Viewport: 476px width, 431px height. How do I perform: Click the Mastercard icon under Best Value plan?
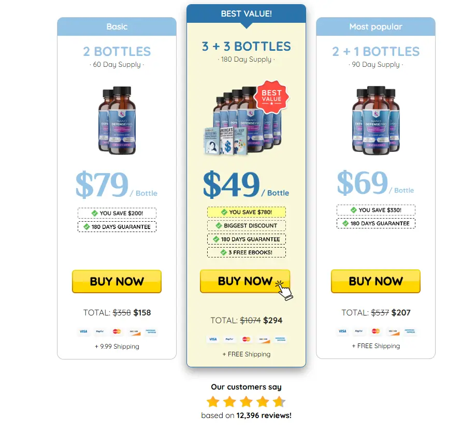[x=246, y=339]
